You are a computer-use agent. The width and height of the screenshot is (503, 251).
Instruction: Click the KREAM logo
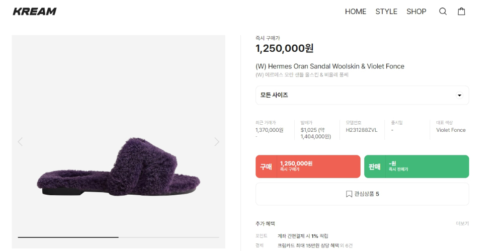[35, 12]
